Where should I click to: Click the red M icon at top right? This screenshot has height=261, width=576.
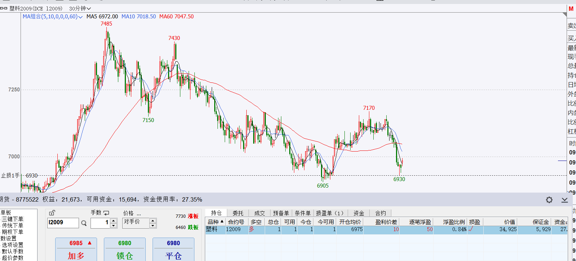pyautogui.click(x=571, y=9)
